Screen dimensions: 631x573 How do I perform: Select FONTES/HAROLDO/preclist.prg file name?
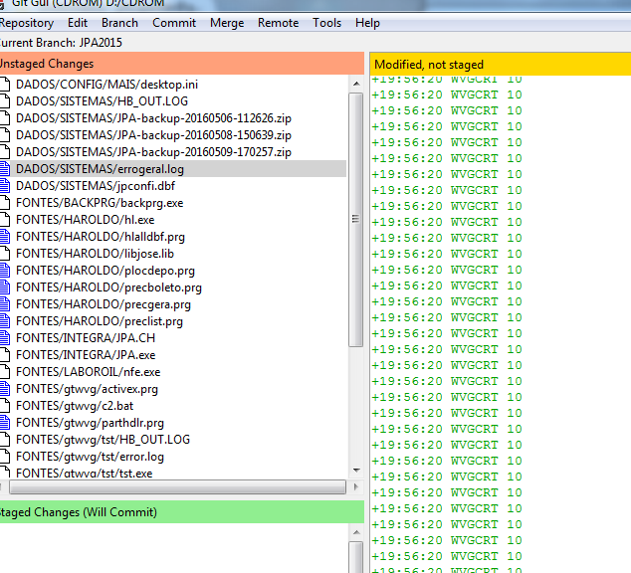coord(100,321)
